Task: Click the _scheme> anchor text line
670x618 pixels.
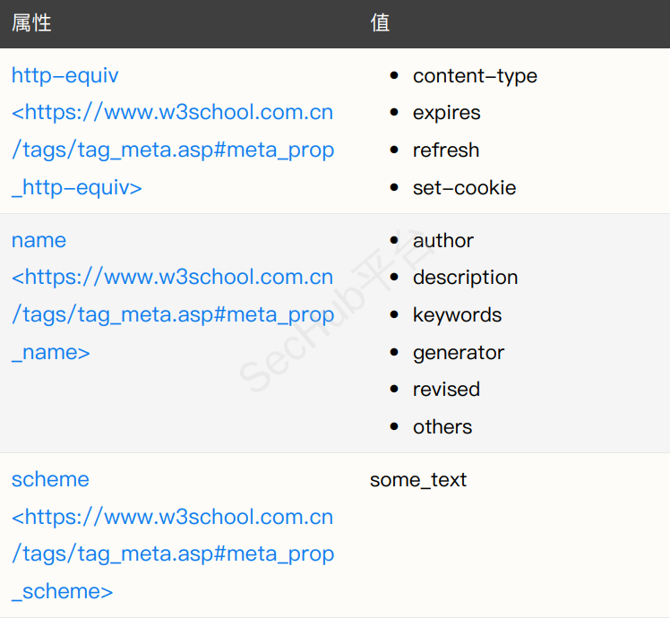Action: click(x=62, y=592)
